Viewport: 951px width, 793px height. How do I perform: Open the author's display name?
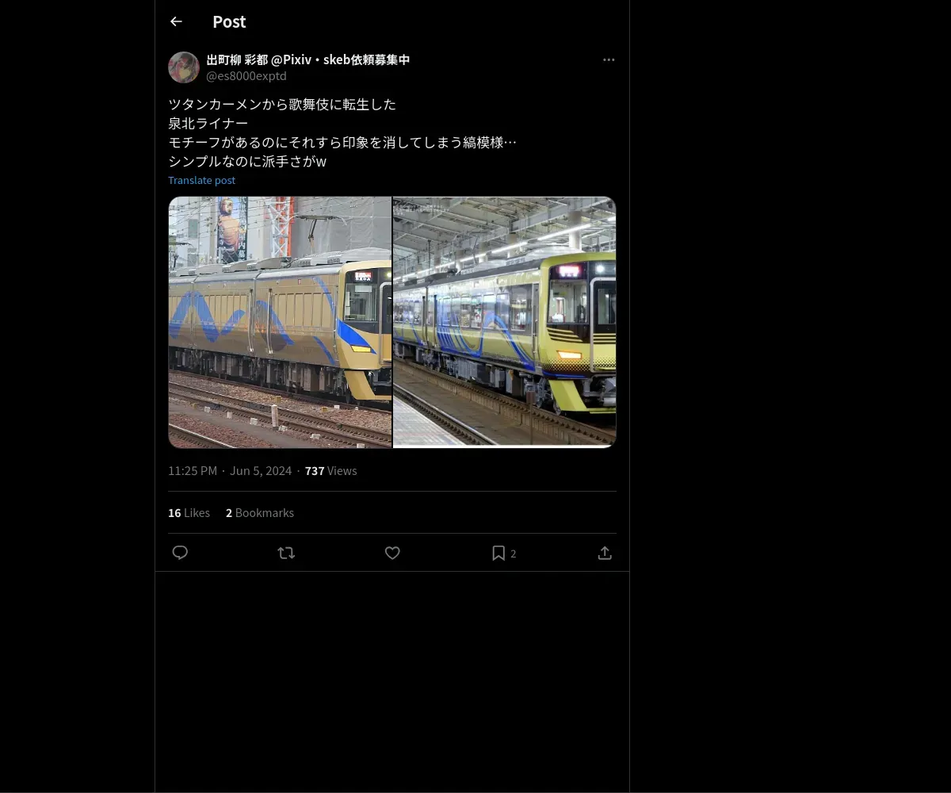pos(308,59)
